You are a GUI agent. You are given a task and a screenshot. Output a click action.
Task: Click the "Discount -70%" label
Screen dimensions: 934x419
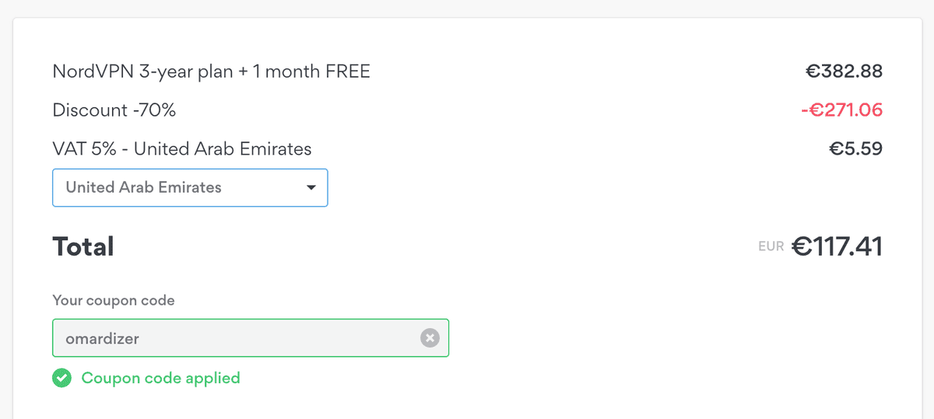[x=114, y=110]
